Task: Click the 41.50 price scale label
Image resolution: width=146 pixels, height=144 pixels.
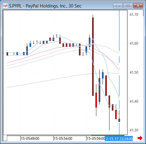Action: (134, 72)
